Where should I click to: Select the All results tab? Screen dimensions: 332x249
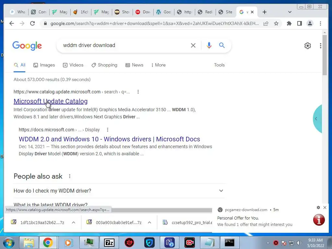point(19,65)
